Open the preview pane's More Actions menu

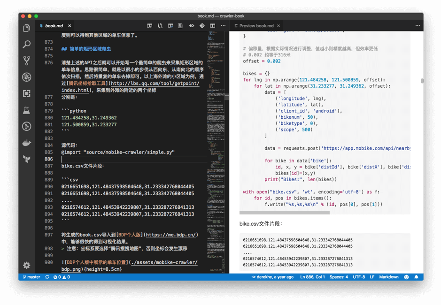pyautogui.click(x=418, y=26)
